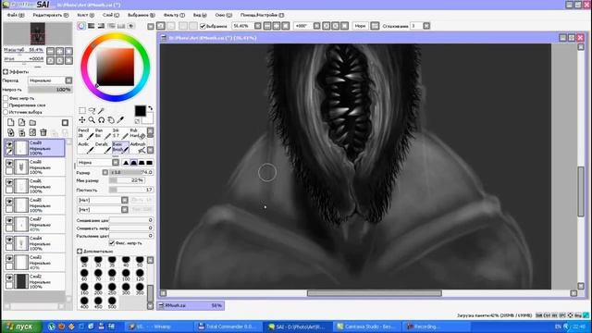Enable the selection source option (Источник выбора)

click(6, 112)
